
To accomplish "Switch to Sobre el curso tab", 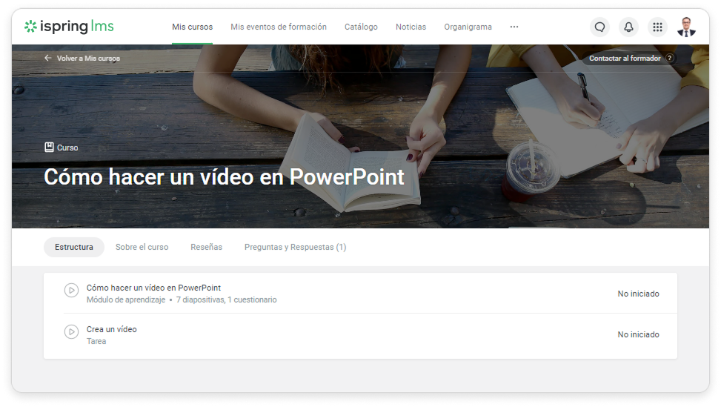I will click(142, 247).
